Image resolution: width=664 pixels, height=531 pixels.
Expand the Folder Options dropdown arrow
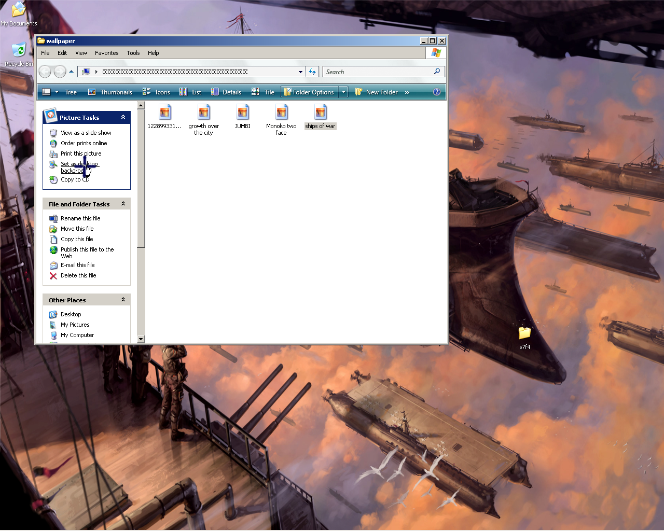343,92
